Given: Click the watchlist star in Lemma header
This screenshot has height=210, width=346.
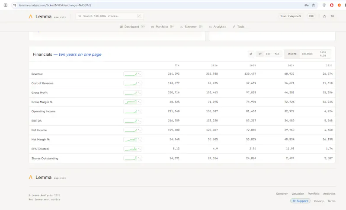Looking at the screenshot, I should point(324,16).
